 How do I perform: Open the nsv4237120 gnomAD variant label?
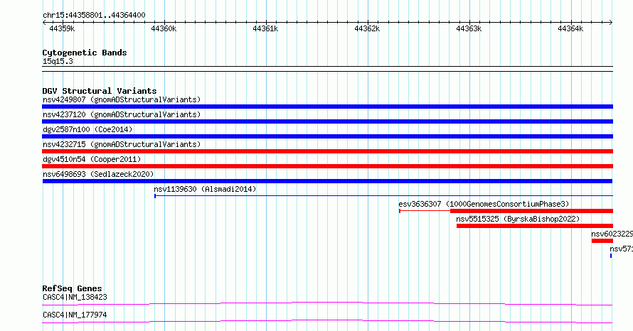coord(122,114)
